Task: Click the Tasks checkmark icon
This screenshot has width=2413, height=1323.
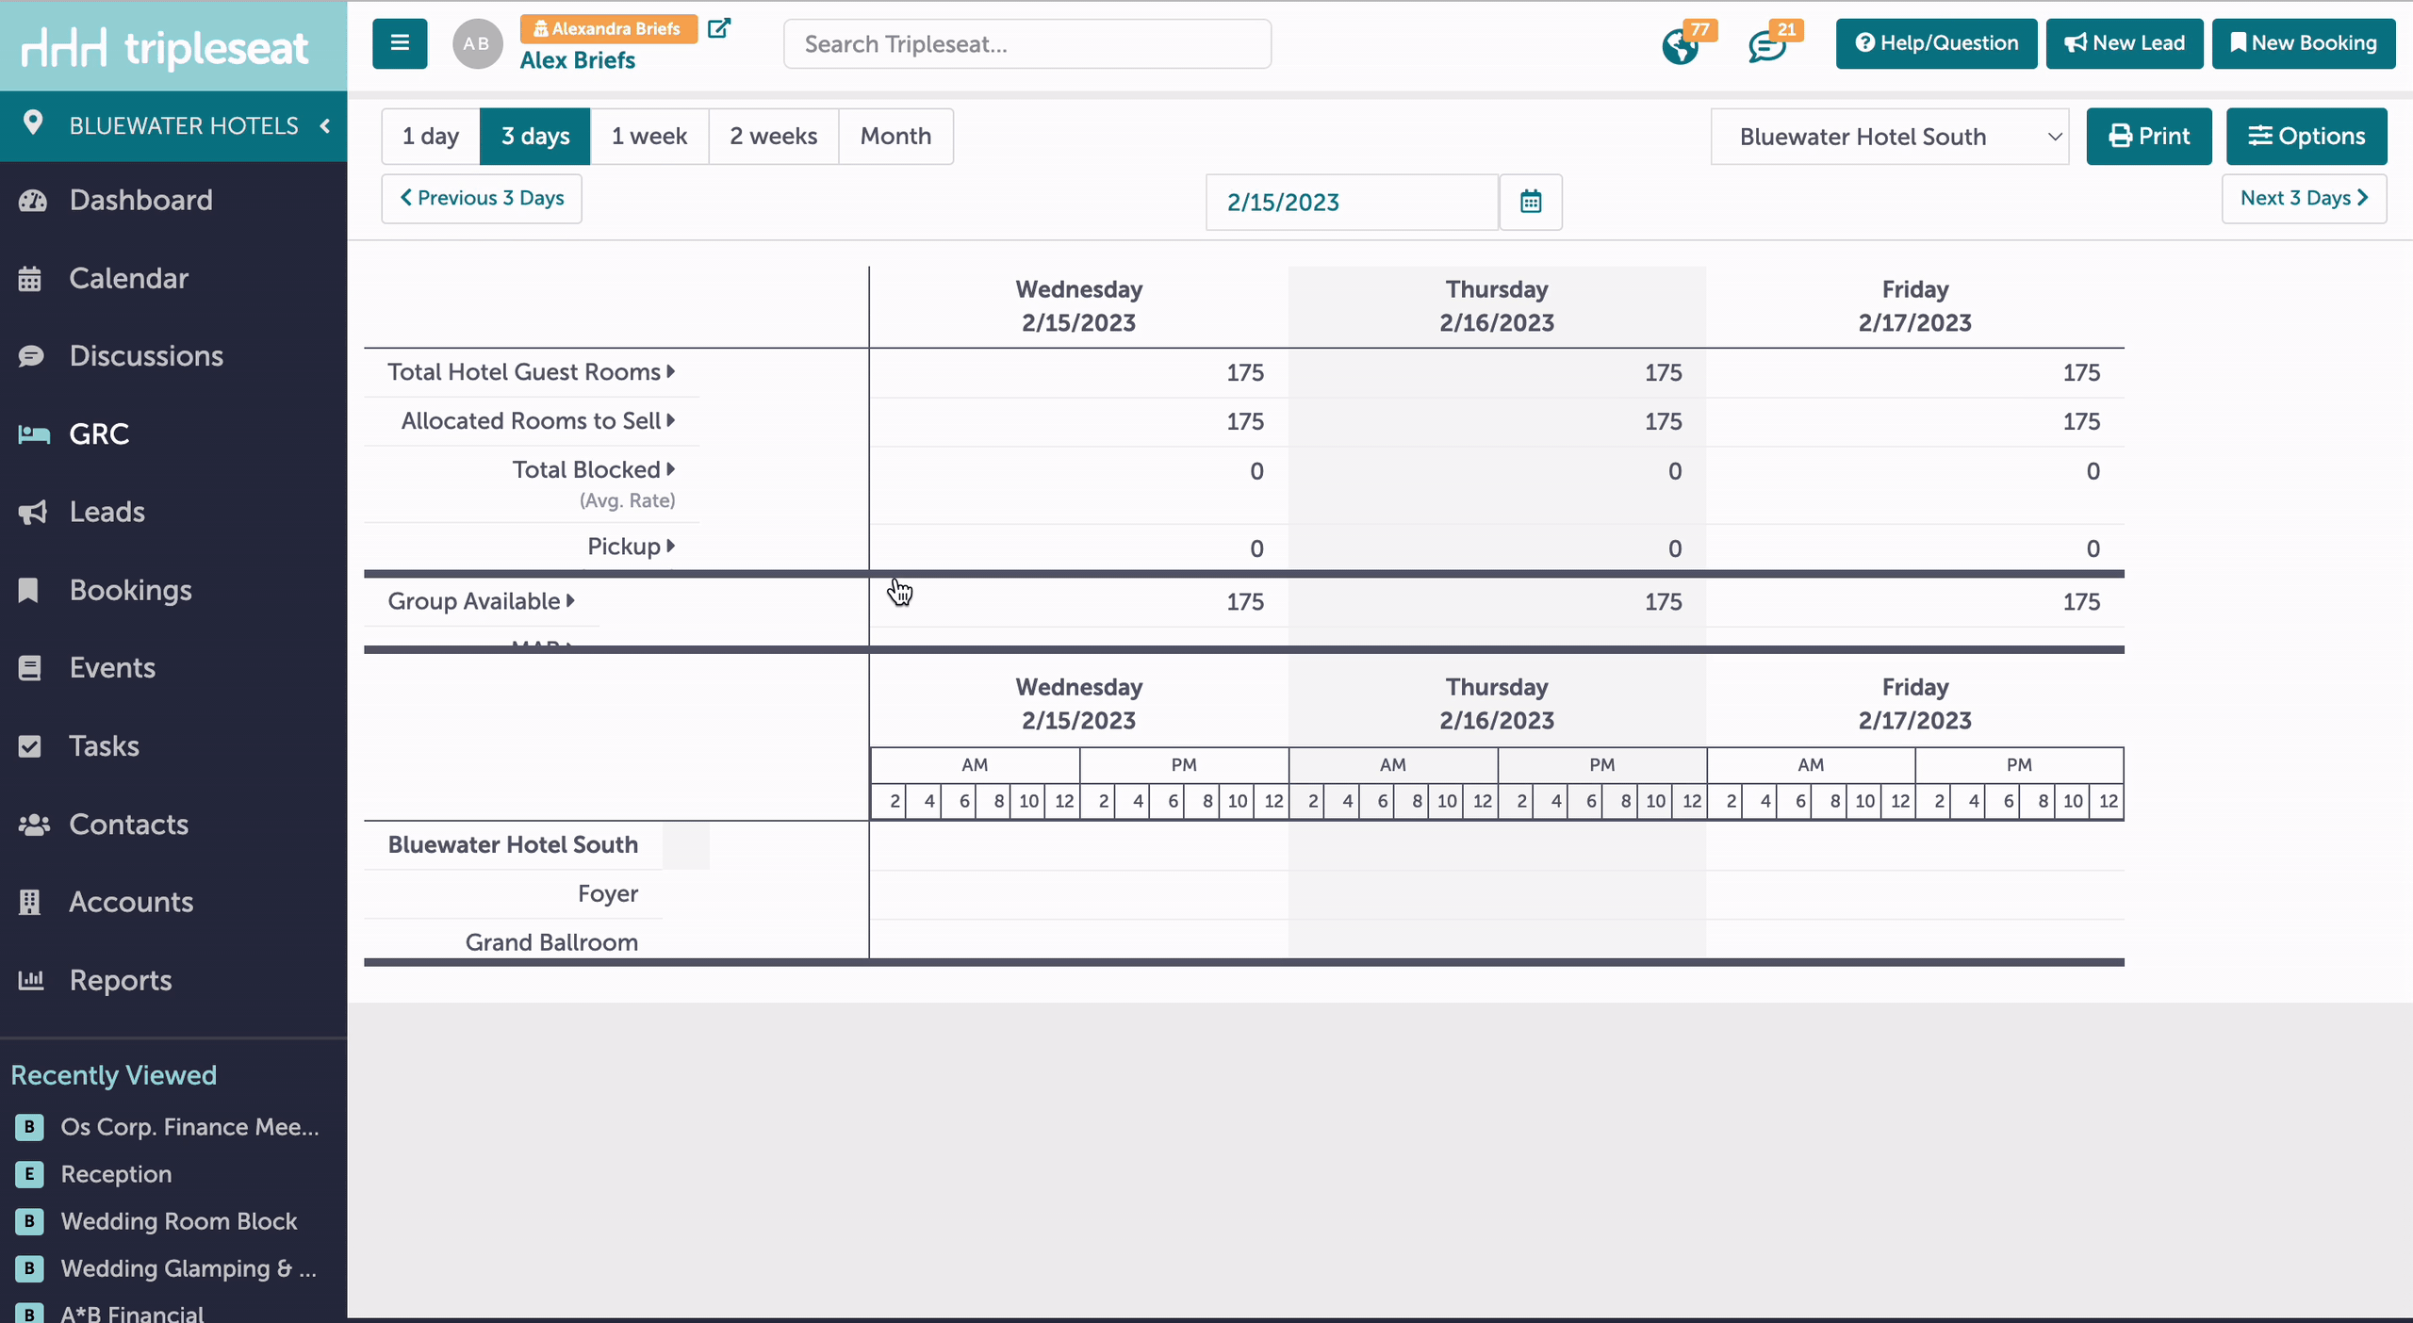Action: (30, 746)
